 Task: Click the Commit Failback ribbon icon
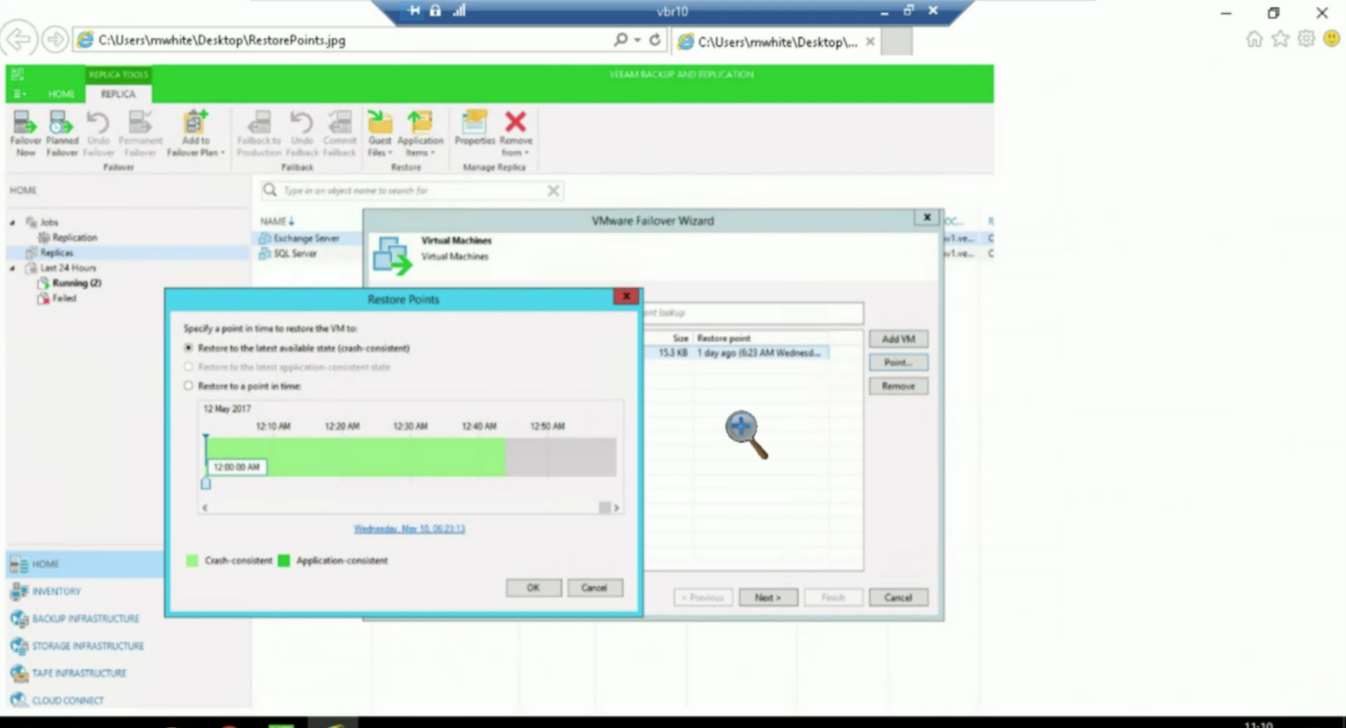339,133
